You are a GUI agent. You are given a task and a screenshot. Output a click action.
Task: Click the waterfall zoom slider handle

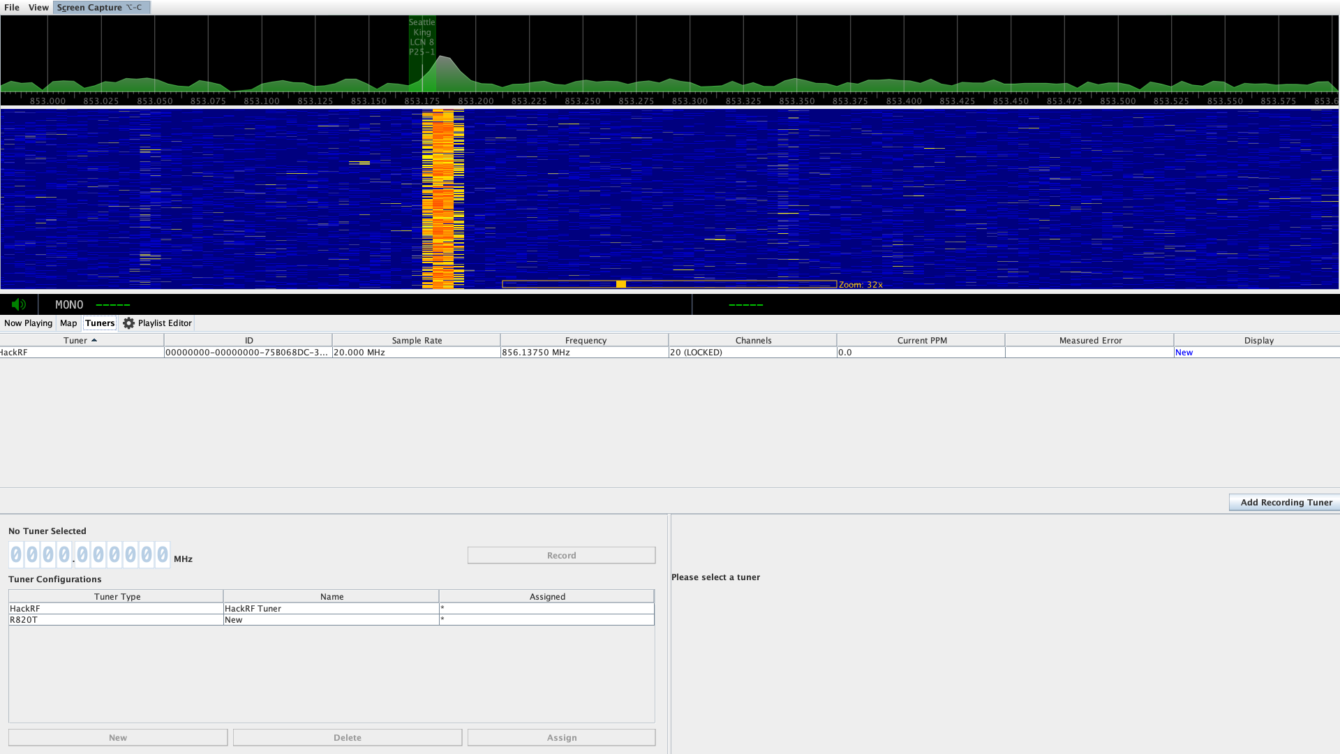point(620,284)
